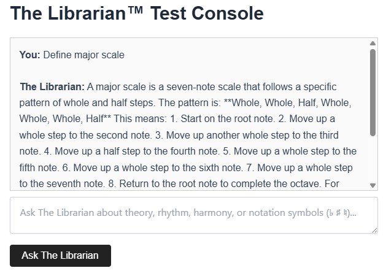Screen dimensions: 386x276
Task: Click the Ask The Librarian button
Action: point(60,256)
